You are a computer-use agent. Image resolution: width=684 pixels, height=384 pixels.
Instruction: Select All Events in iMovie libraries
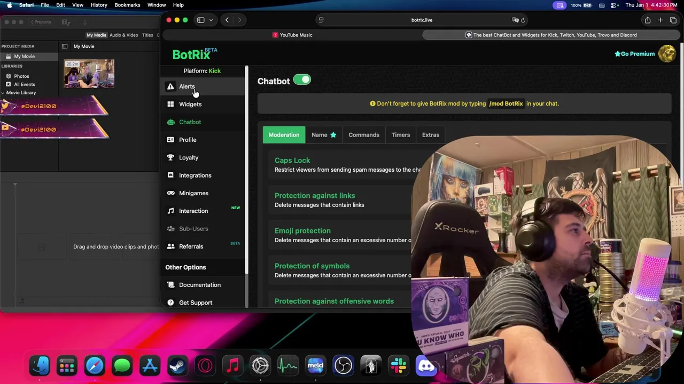tap(25, 84)
